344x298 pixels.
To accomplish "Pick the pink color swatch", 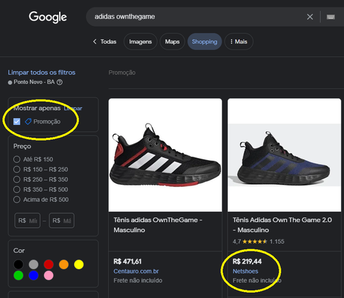I will click(x=49, y=275).
